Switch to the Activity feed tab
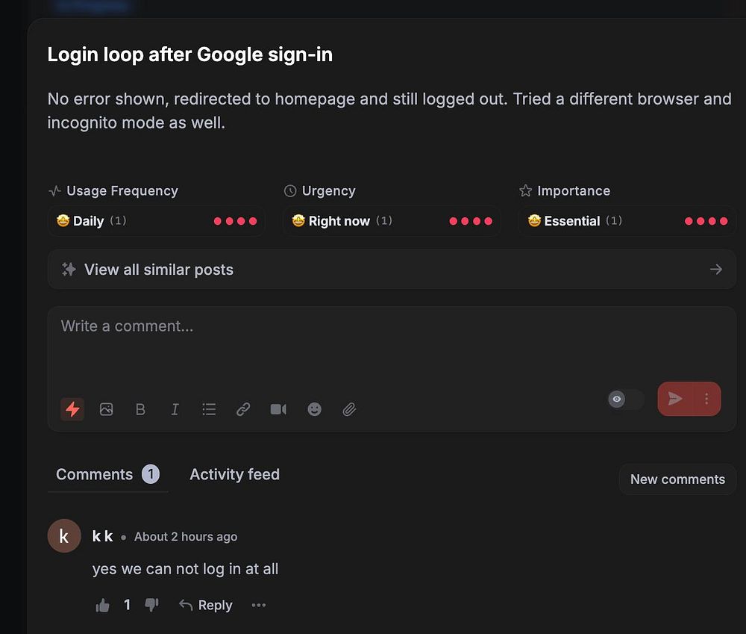This screenshot has width=746, height=634. click(234, 474)
